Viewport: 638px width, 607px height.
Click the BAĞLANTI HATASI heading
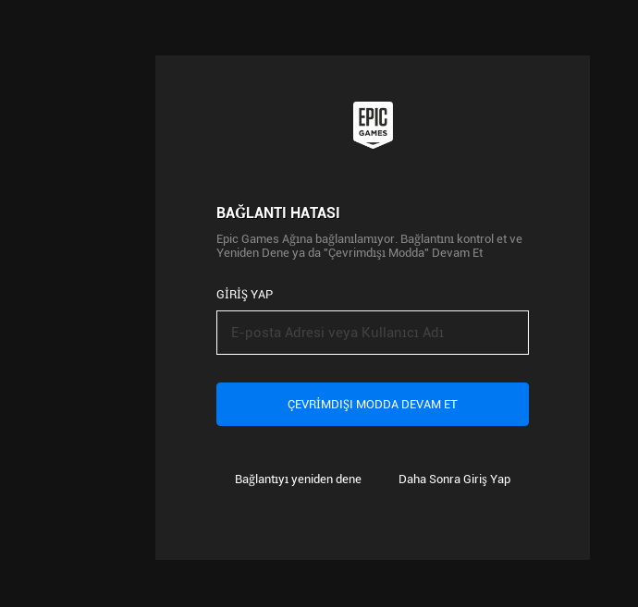[x=278, y=213]
